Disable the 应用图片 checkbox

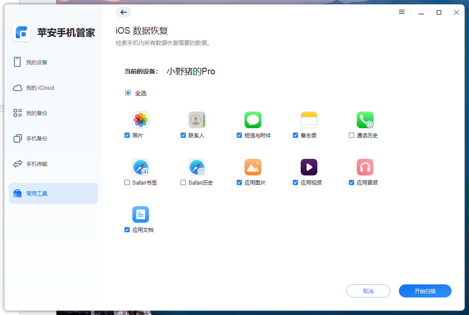[x=239, y=182]
